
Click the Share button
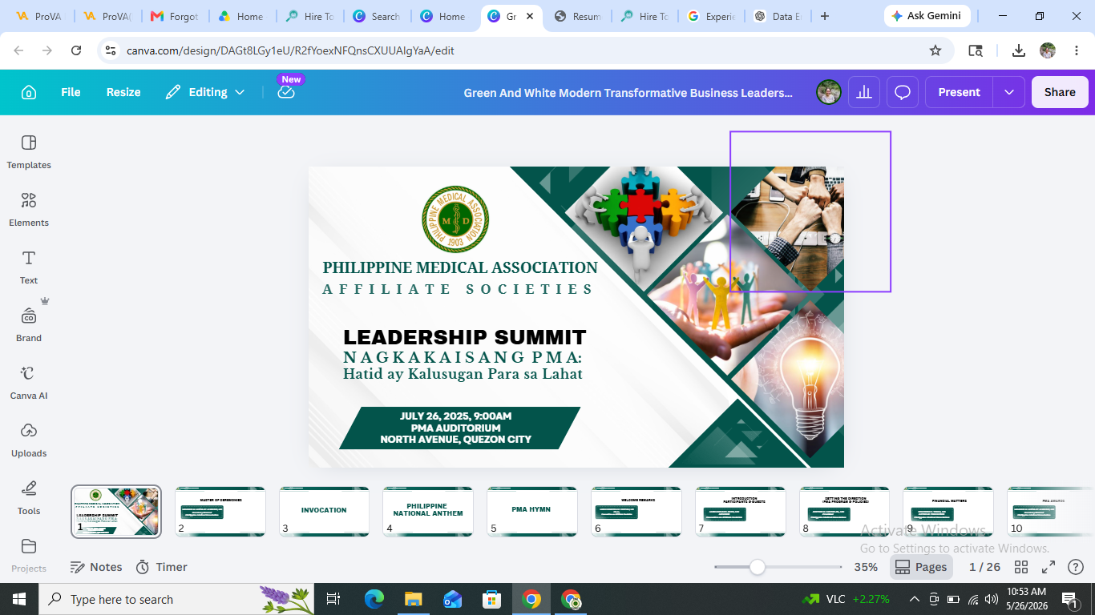(1060, 92)
